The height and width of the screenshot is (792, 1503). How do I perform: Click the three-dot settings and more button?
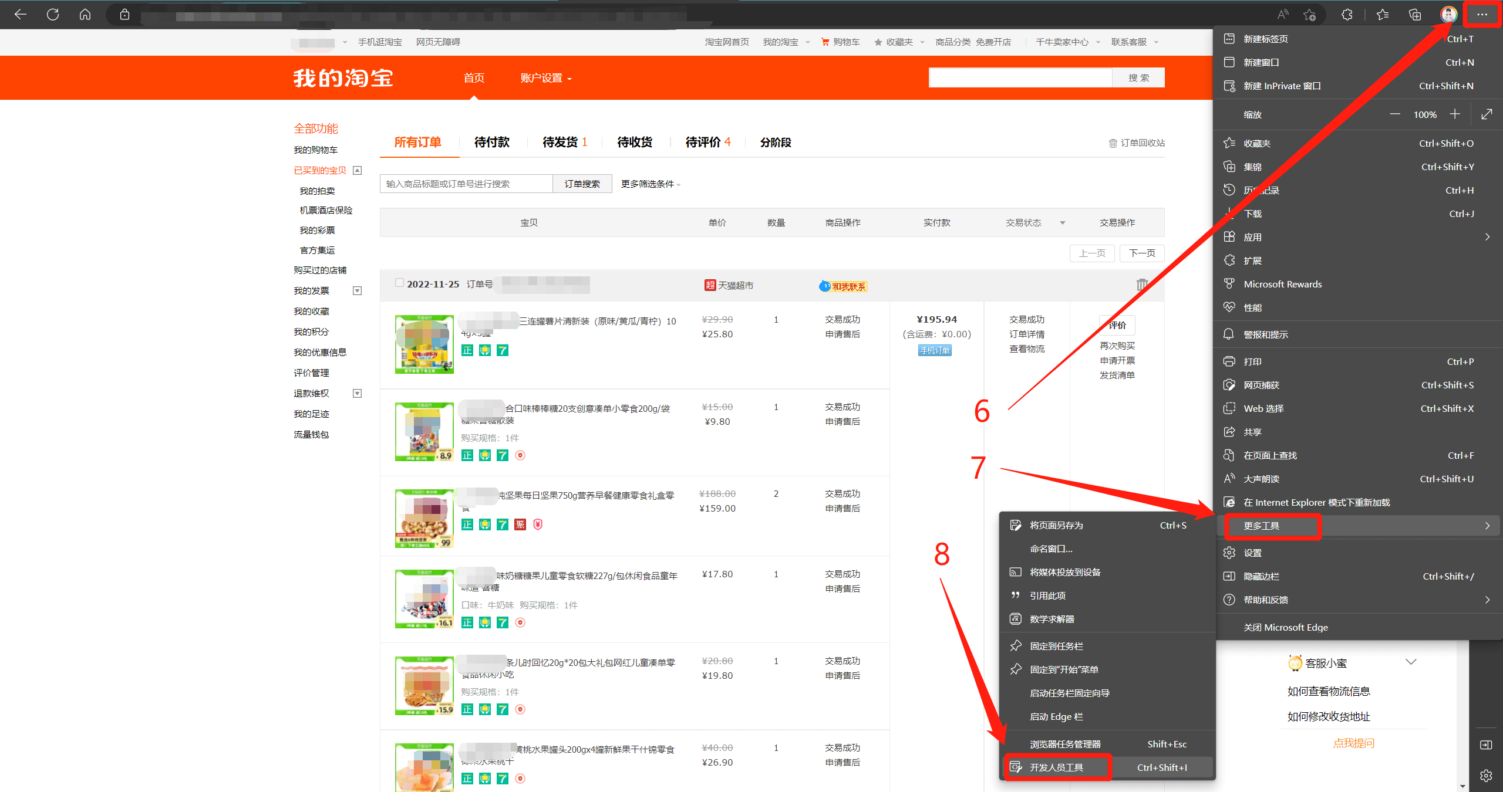pyautogui.click(x=1482, y=15)
